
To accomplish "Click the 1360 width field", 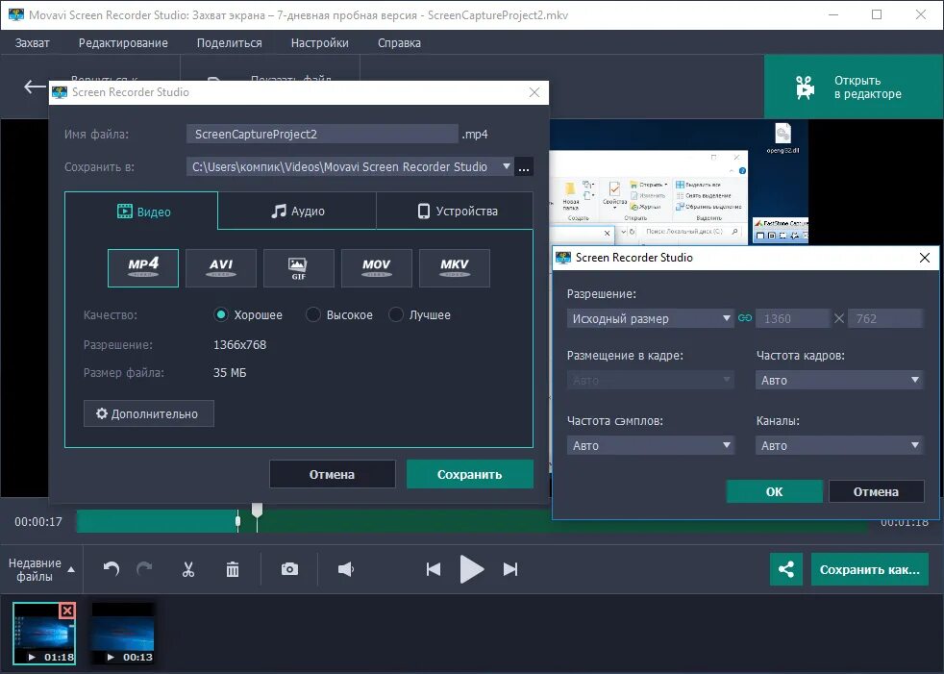I will tap(792, 318).
